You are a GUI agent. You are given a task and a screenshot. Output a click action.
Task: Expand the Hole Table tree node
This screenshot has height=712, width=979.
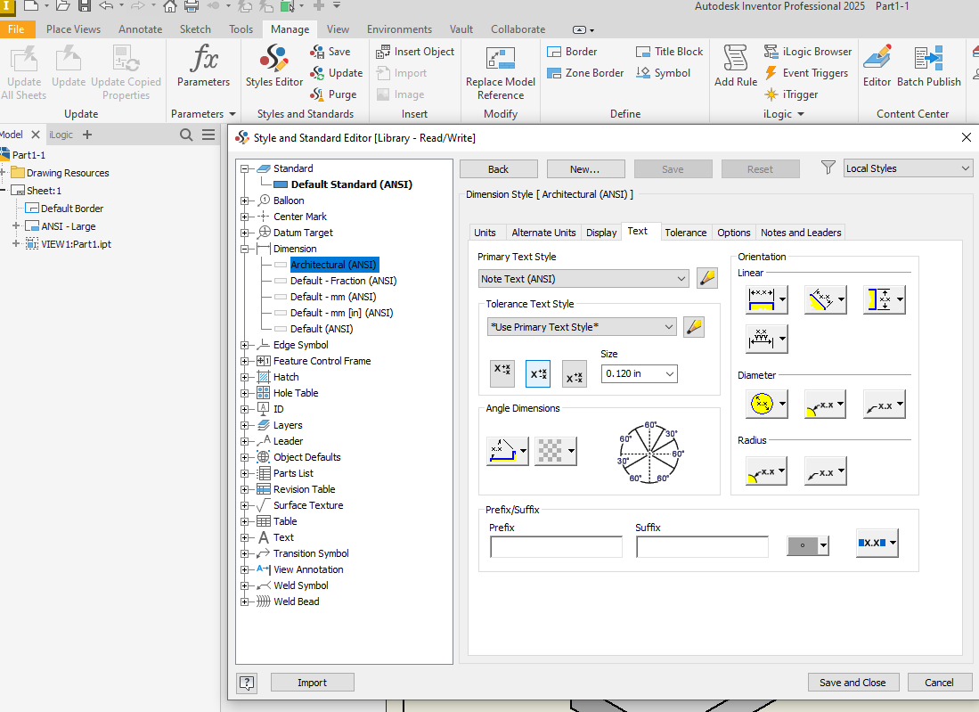pos(245,393)
